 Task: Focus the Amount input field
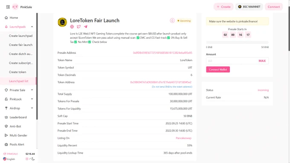click(231, 61)
